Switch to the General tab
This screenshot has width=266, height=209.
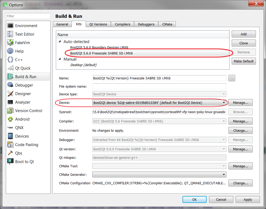tap(62, 24)
